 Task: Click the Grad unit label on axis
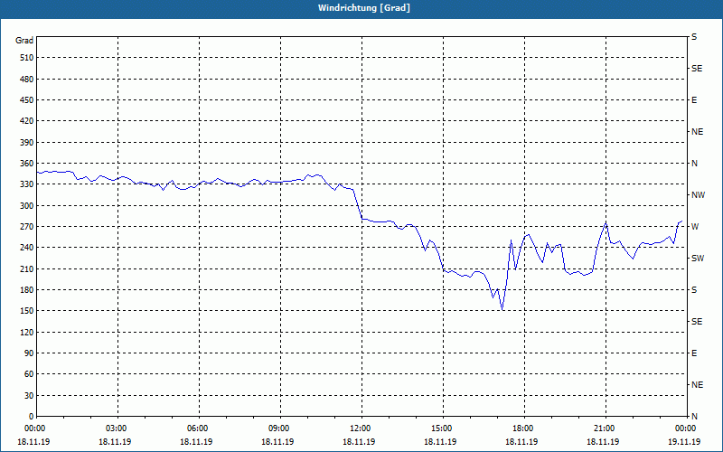(24, 41)
